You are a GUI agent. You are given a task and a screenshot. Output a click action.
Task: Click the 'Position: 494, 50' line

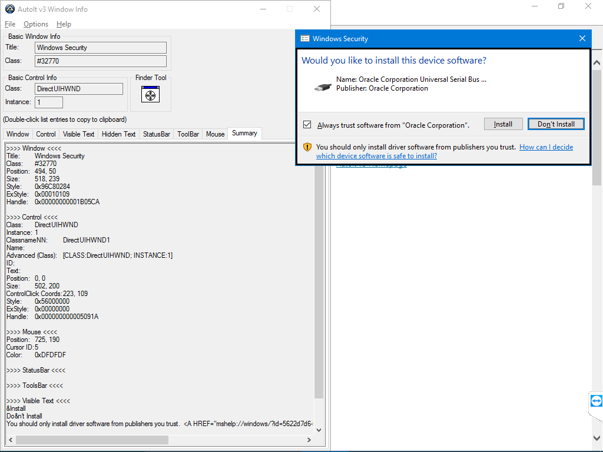[31, 171]
